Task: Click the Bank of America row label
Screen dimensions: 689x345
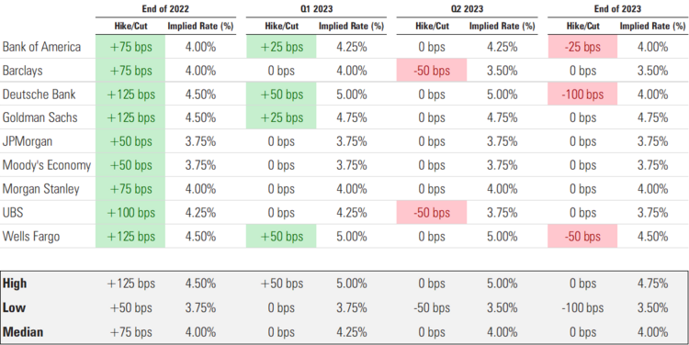Action: 41,47
